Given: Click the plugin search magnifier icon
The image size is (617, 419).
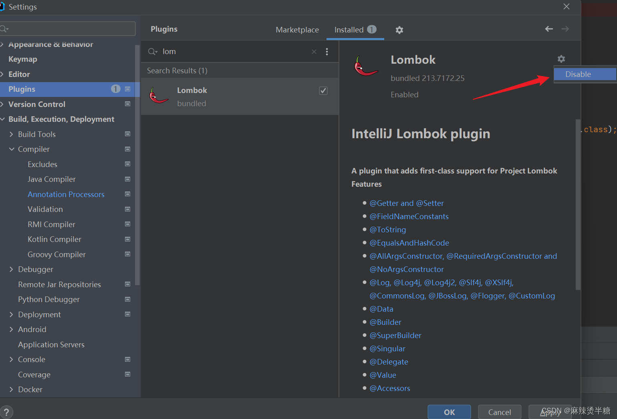Looking at the screenshot, I should coord(153,52).
